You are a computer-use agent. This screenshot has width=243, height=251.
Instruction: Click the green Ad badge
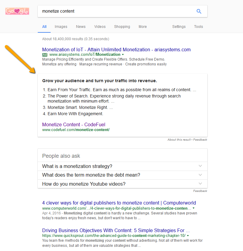click(45, 55)
